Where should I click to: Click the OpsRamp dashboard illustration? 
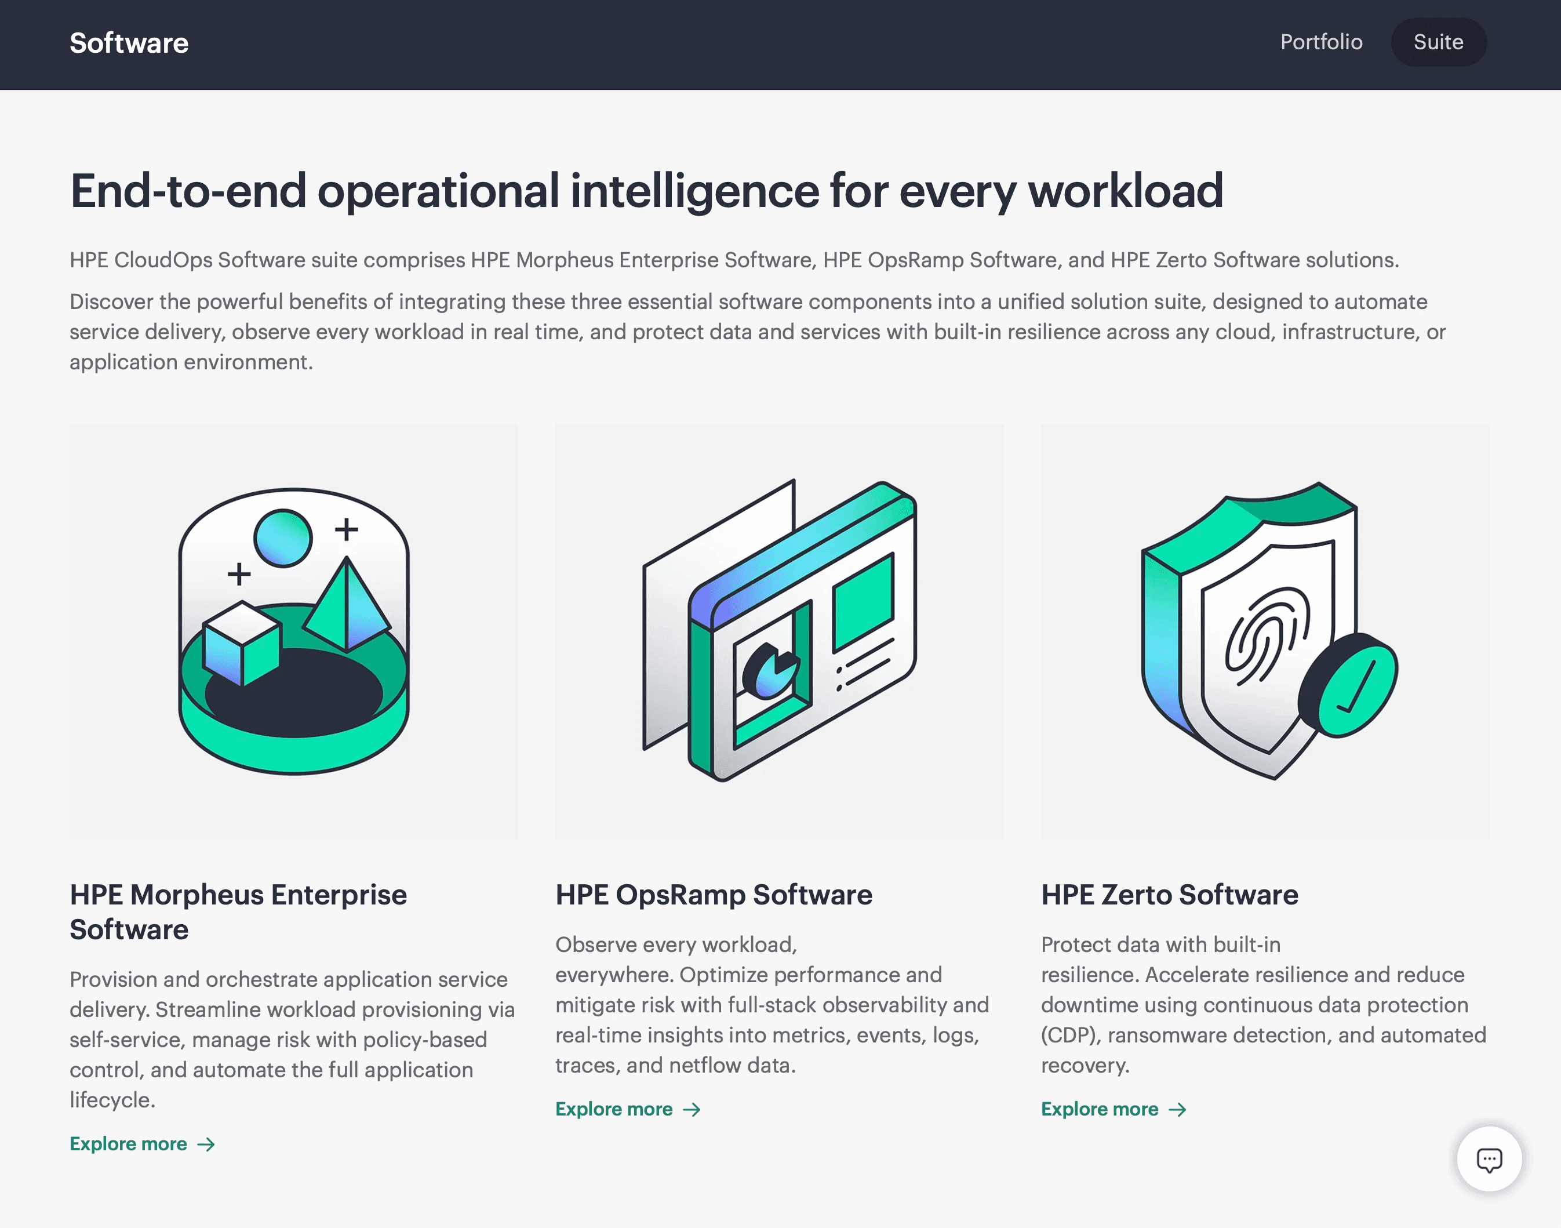[x=780, y=631]
